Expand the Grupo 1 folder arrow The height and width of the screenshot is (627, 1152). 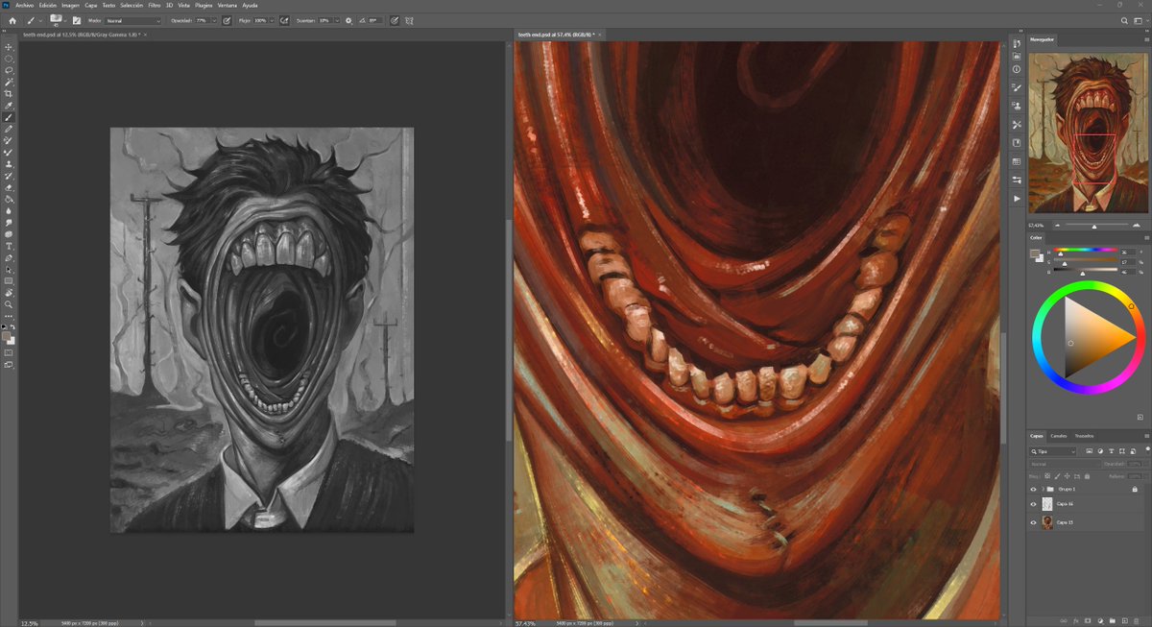[1043, 489]
